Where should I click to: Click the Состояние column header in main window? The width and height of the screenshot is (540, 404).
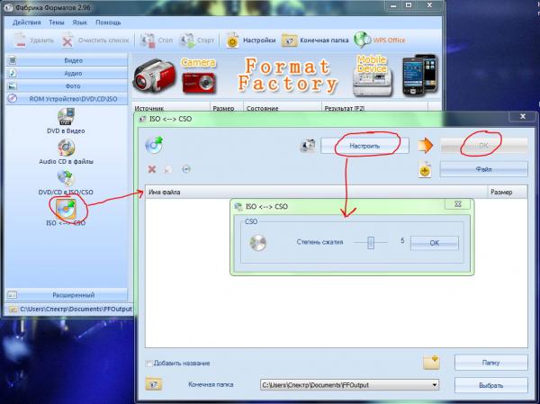coord(283,108)
